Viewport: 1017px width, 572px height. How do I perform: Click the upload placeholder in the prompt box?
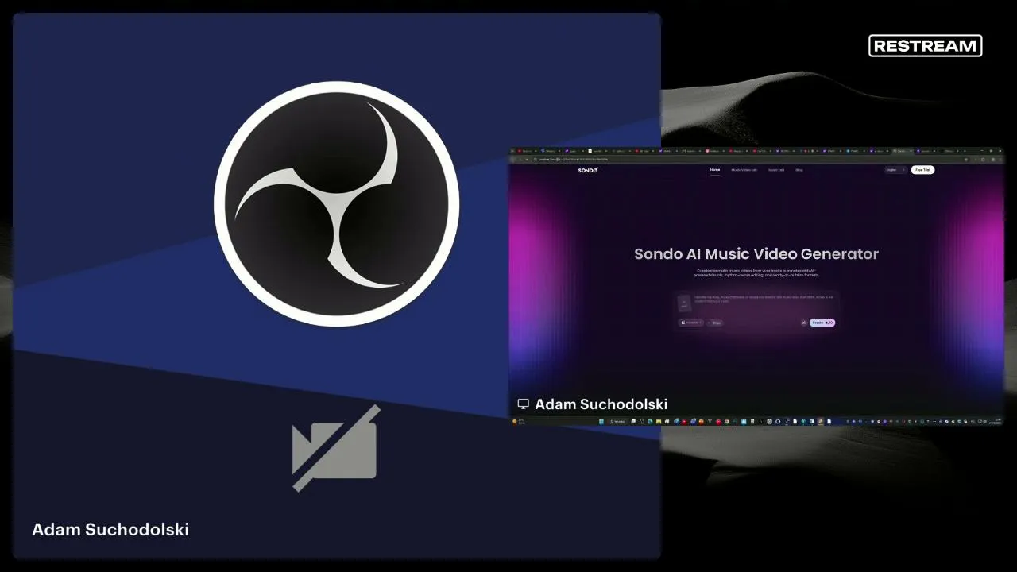point(684,303)
